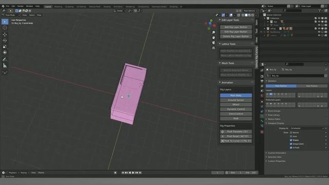Expand the Bone Groups section
This screenshot has width=329, height=185.
click(274, 111)
